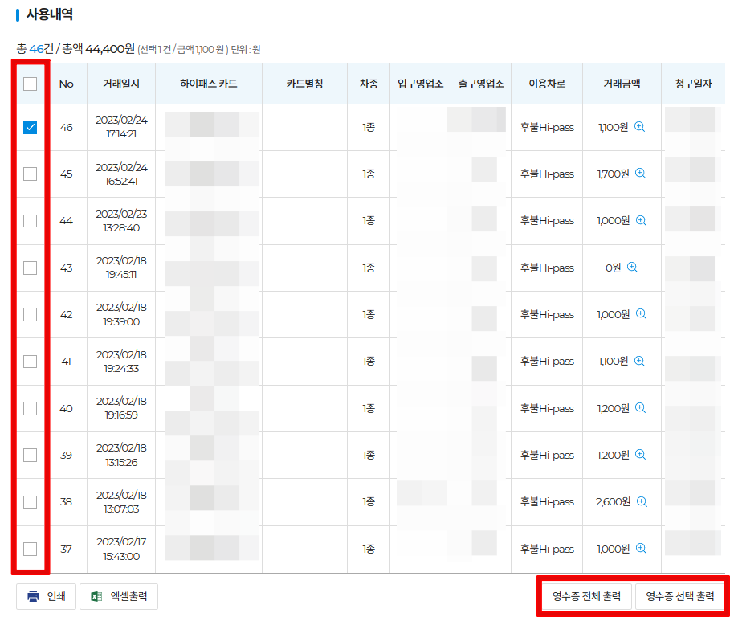Click the 2,600원 transaction amount

pyautogui.click(x=613, y=502)
